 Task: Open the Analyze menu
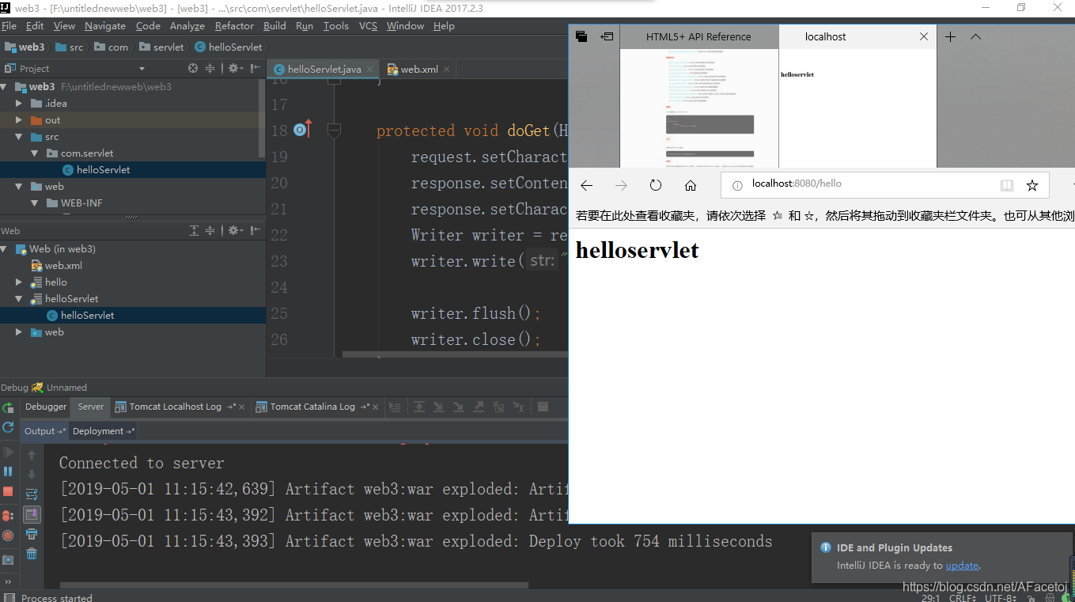[187, 26]
